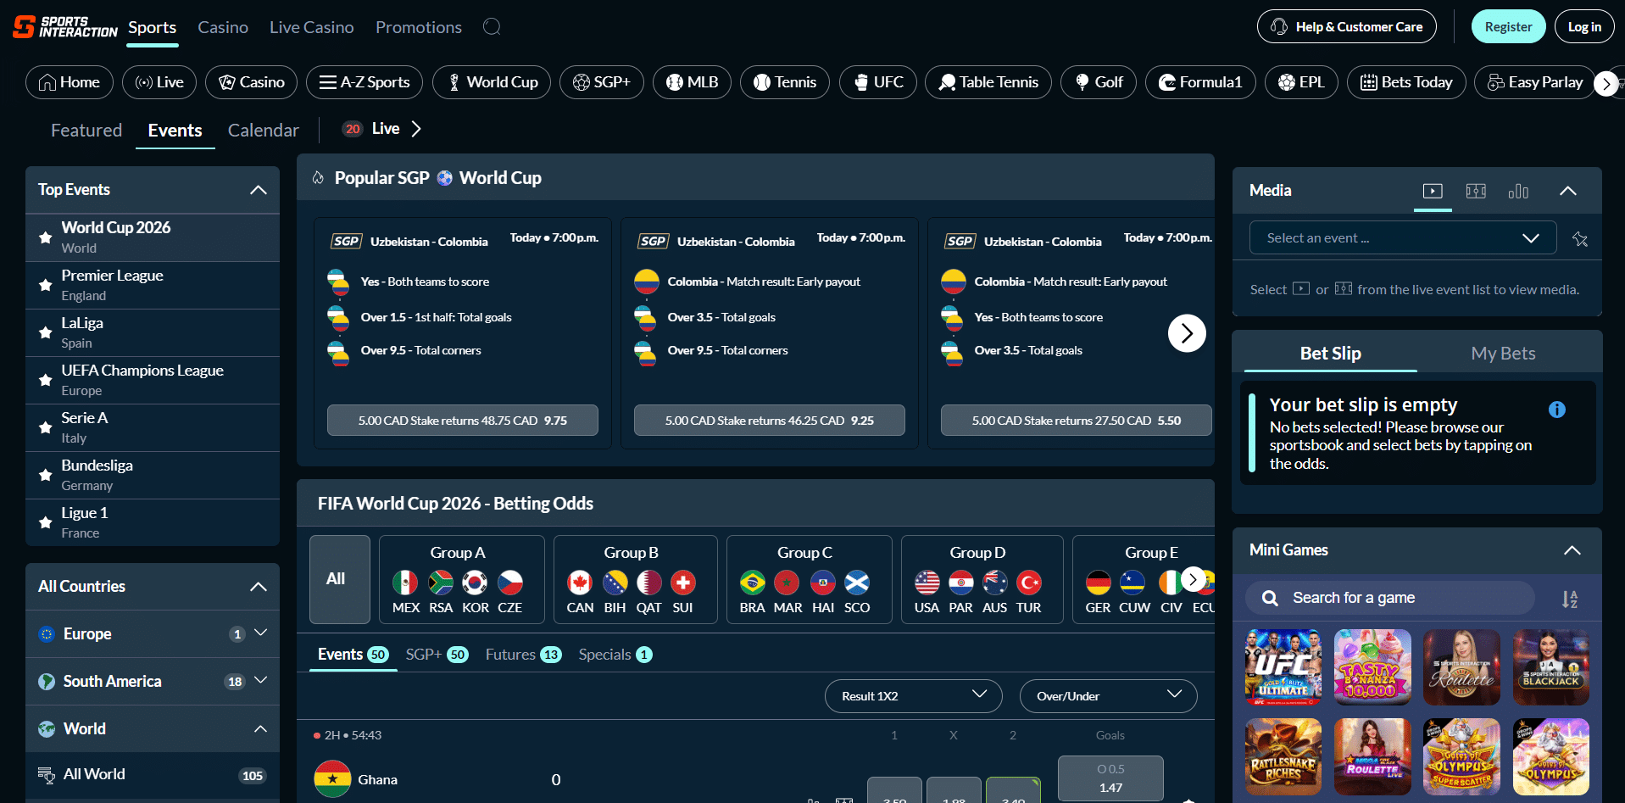Advance World Cup groups to the right

coord(1193,579)
